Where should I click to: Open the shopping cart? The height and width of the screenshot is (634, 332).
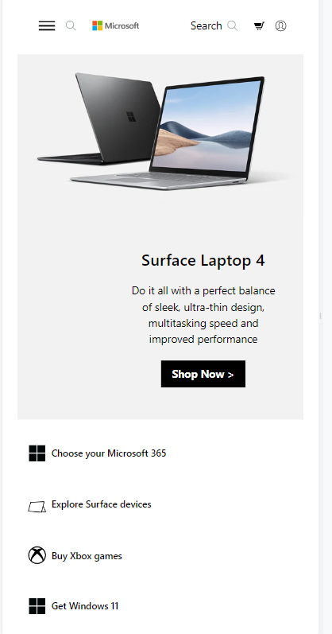coord(259,26)
